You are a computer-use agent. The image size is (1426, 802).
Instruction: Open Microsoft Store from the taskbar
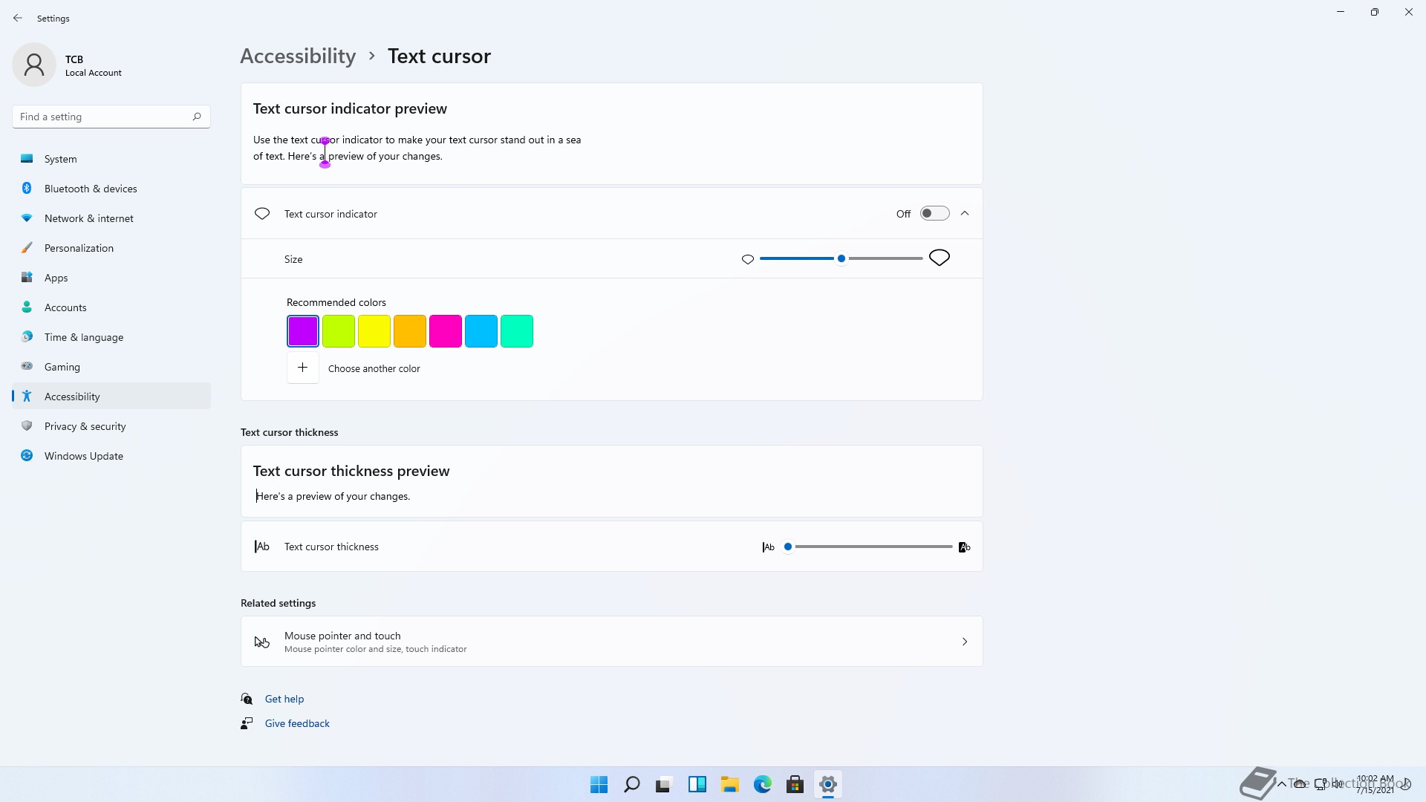pos(795,784)
